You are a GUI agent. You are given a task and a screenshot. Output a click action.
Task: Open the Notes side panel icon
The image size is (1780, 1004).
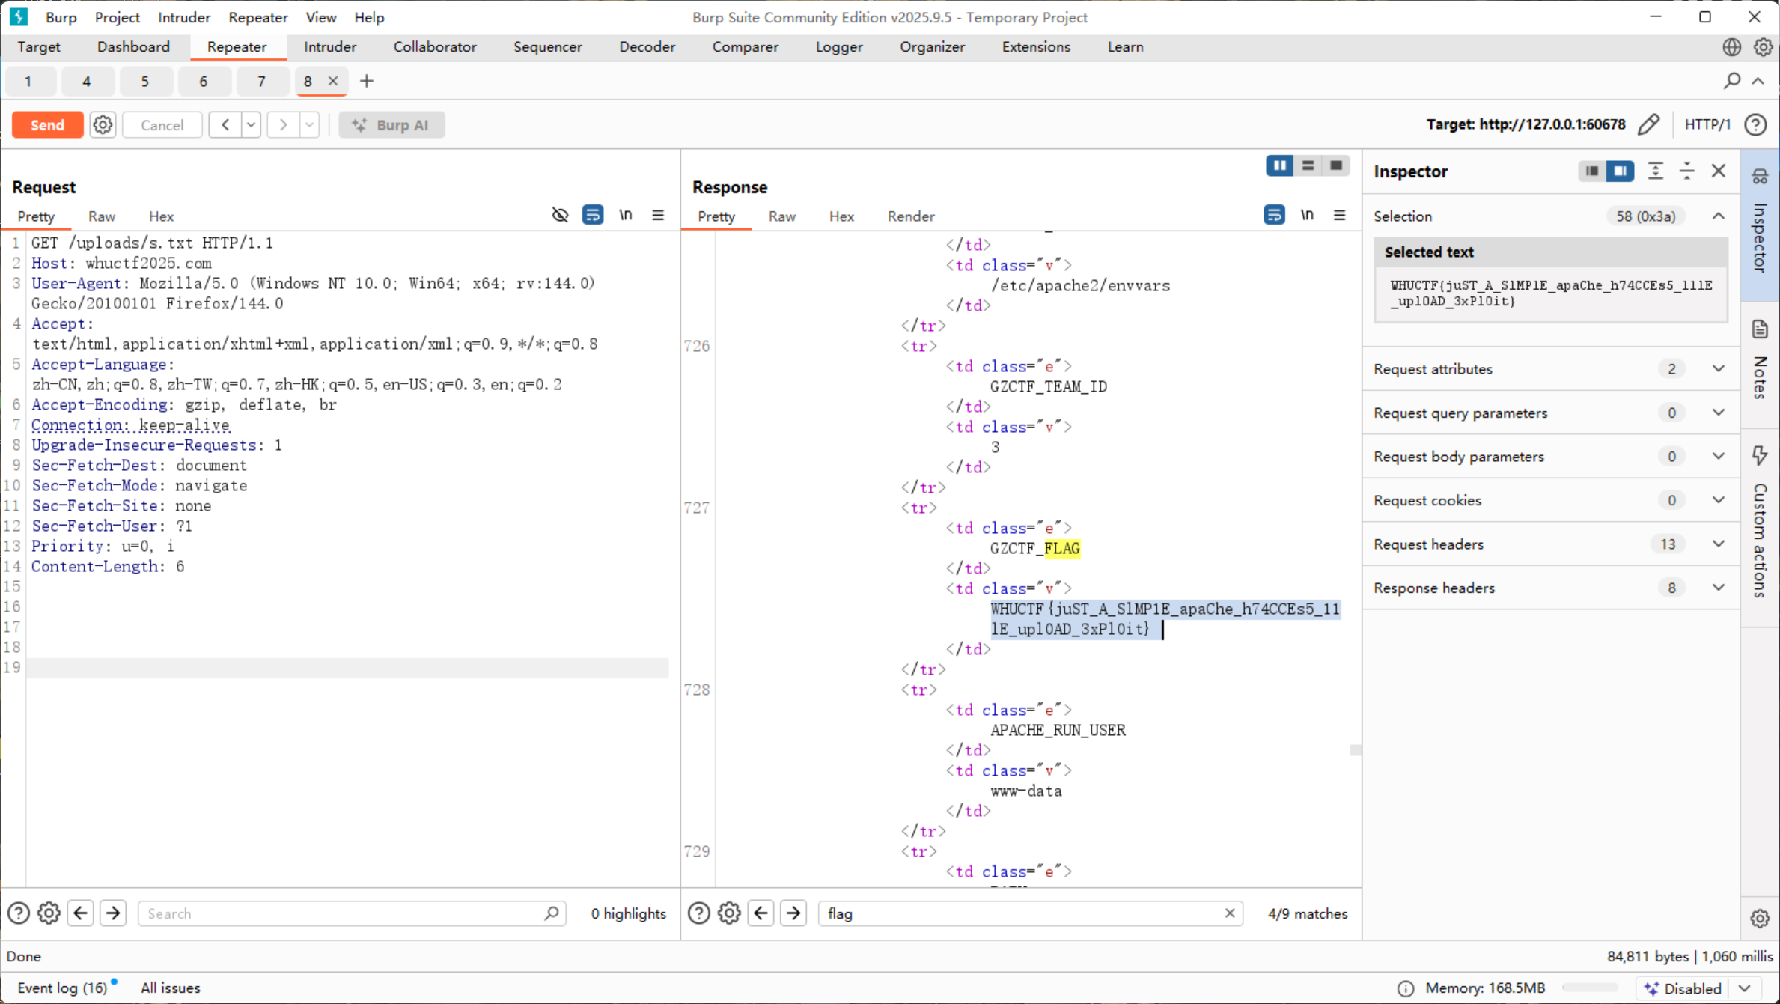click(x=1761, y=329)
